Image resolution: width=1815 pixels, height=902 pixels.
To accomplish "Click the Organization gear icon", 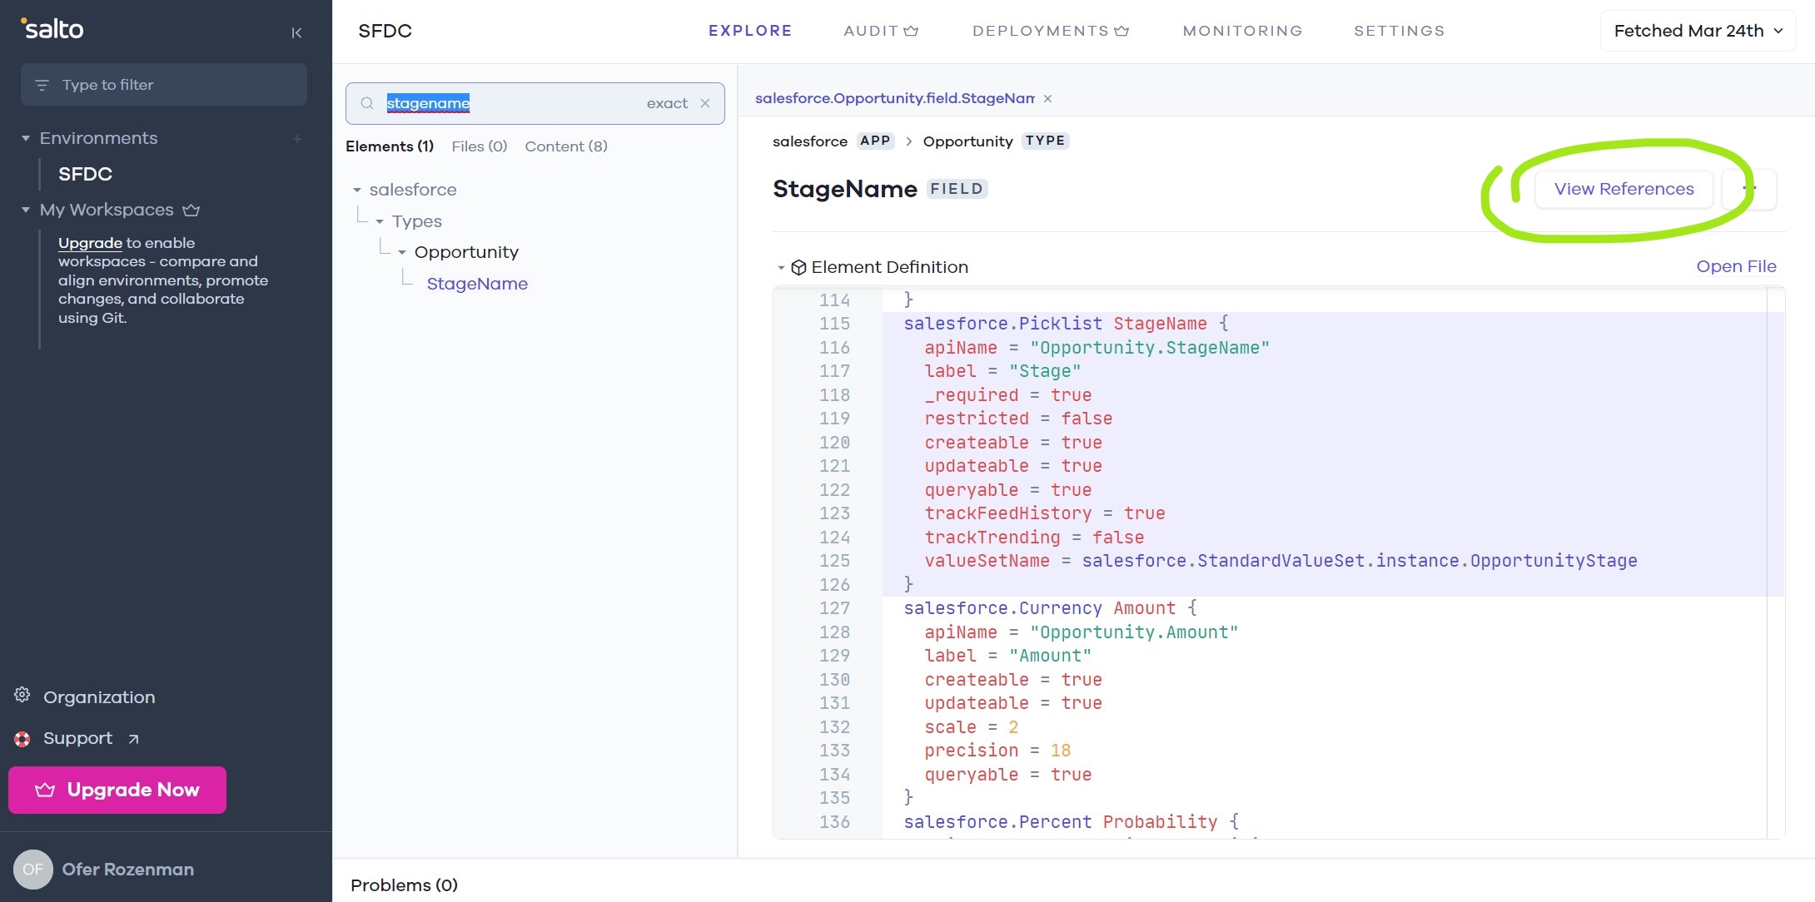I will click(22, 696).
